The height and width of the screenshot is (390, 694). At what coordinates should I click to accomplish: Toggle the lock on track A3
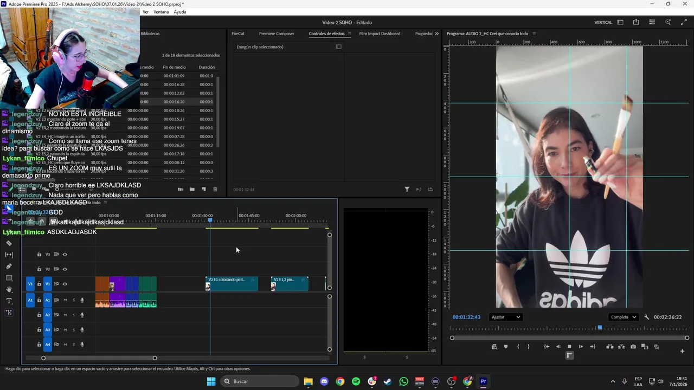point(39,330)
